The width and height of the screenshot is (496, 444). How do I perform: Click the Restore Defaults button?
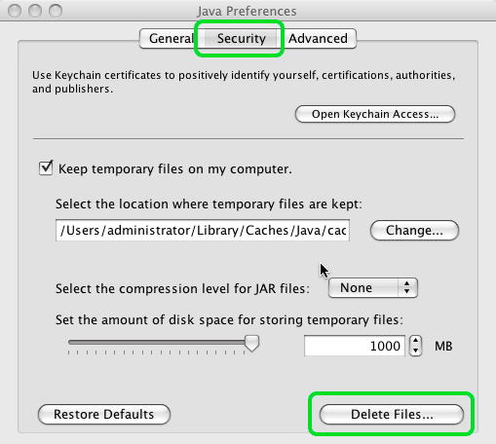tap(104, 414)
